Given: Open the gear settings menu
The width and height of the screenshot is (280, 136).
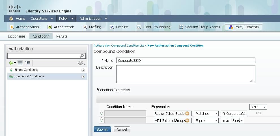Looking at the screenshot, I should 82,63.
